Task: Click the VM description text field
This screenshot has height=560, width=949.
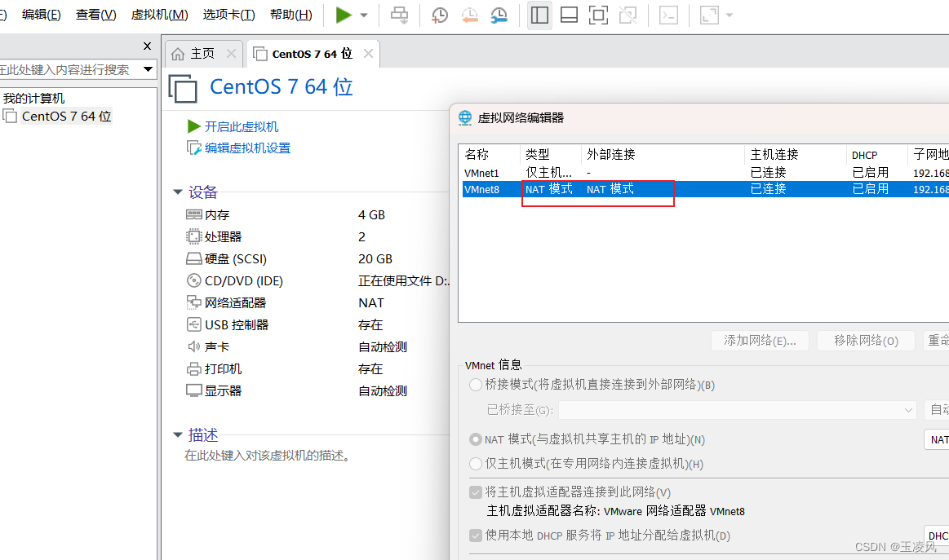Action: [268, 456]
